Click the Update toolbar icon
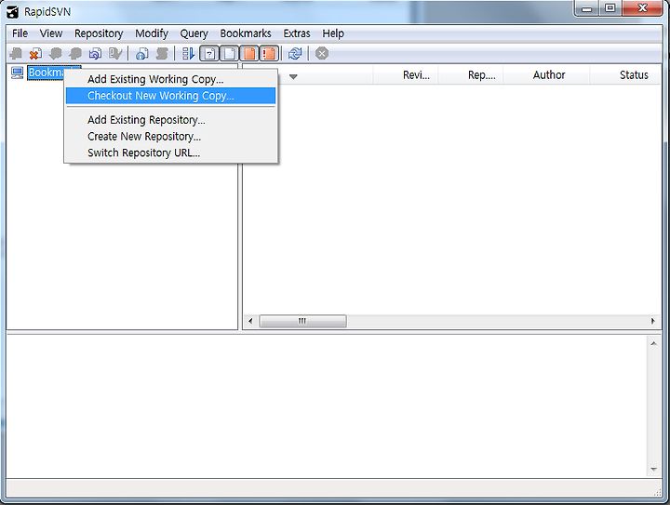Screen dimensions: 670x505 pyautogui.click(x=56, y=53)
